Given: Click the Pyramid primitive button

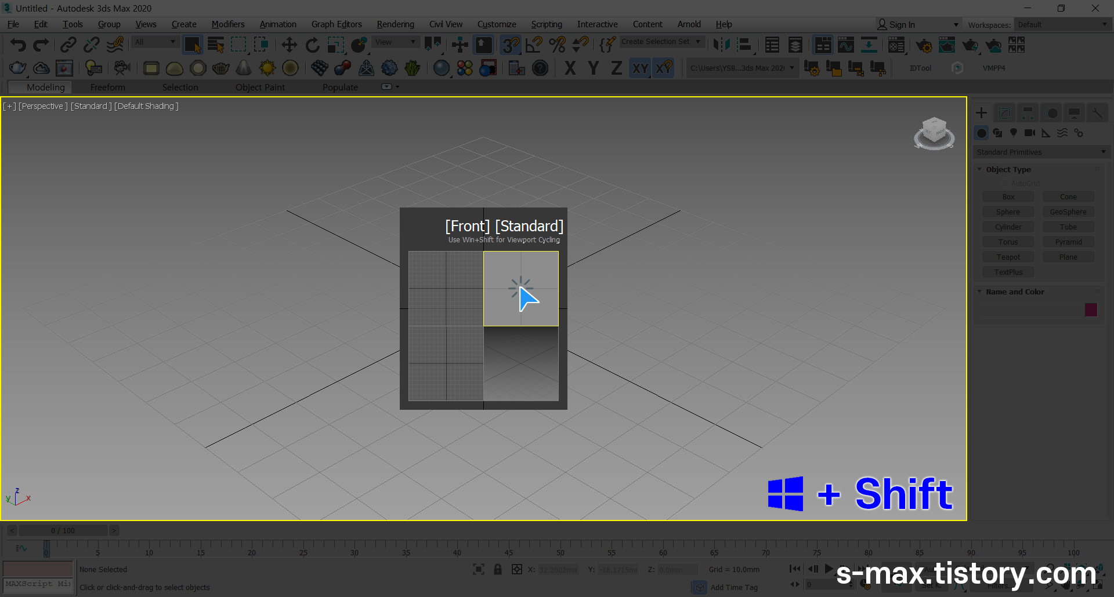Looking at the screenshot, I should click(x=1068, y=242).
